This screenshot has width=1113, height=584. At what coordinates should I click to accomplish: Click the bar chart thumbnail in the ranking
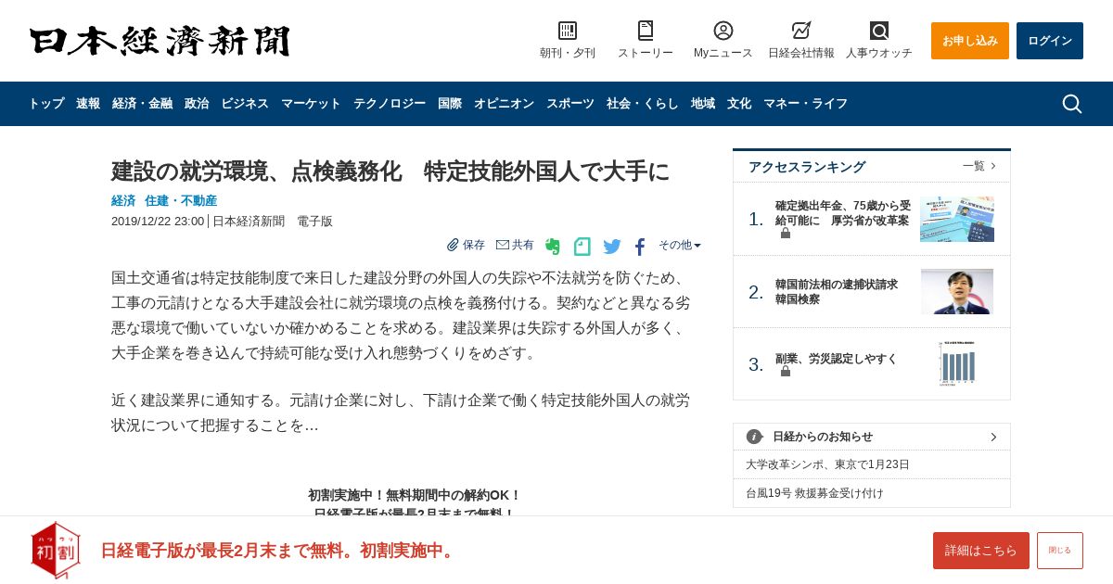point(957,363)
